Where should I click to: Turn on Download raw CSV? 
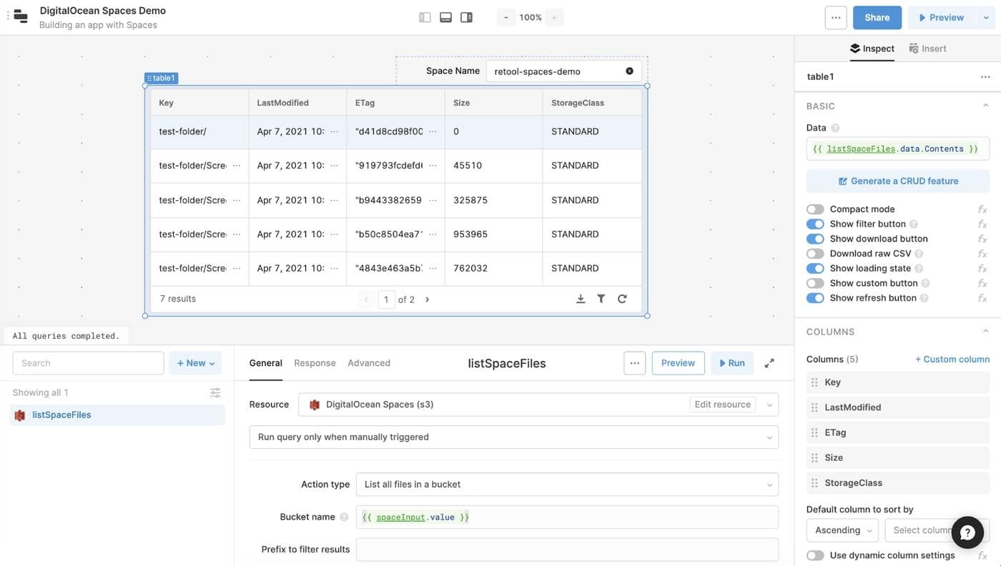coord(815,254)
